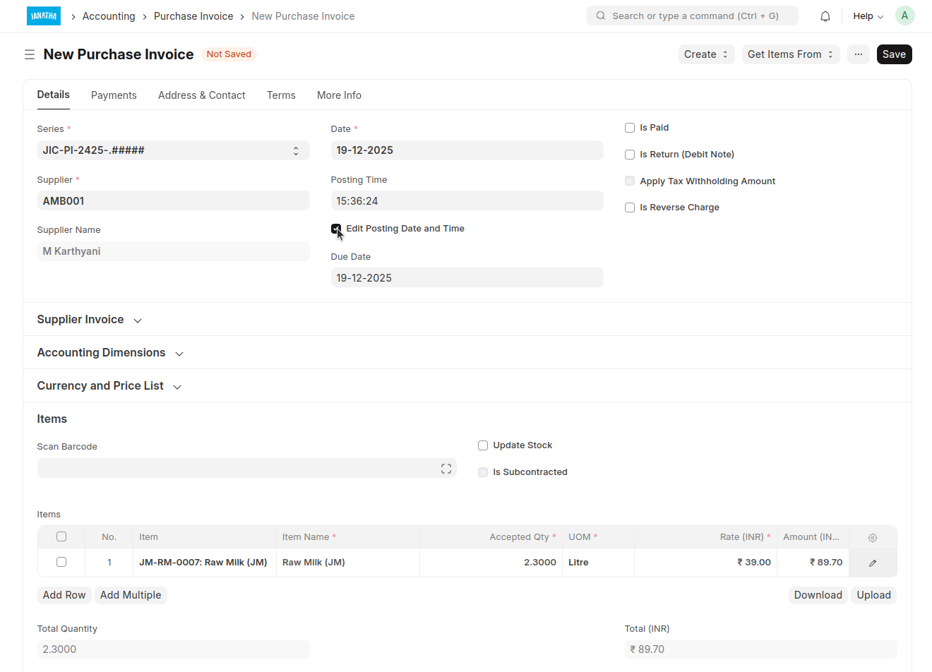The width and height of the screenshot is (932, 672).
Task: Toggle the sidebar hamburger menu
Action: (x=30, y=54)
